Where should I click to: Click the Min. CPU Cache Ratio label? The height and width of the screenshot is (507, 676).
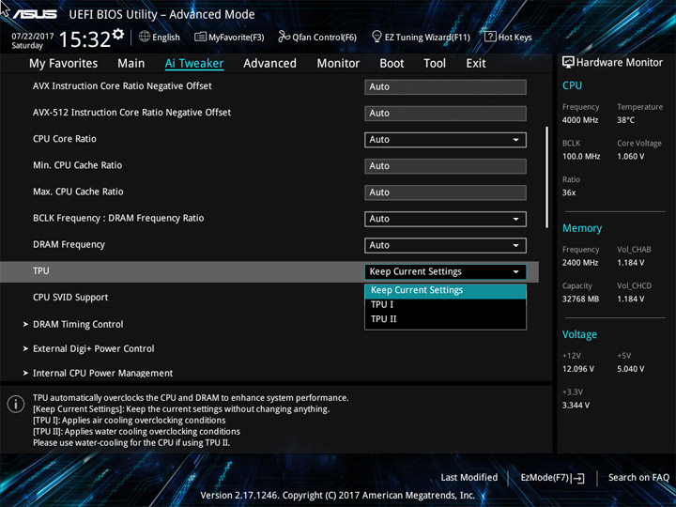coord(78,165)
